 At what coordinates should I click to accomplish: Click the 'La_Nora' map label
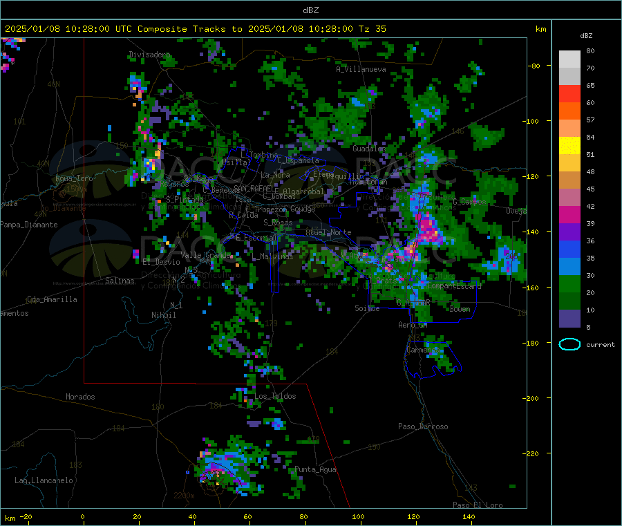(275, 175)
